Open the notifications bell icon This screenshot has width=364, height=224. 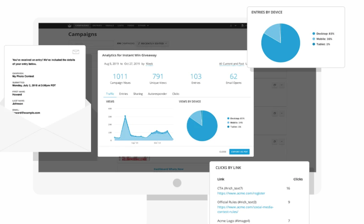[231, 26]
